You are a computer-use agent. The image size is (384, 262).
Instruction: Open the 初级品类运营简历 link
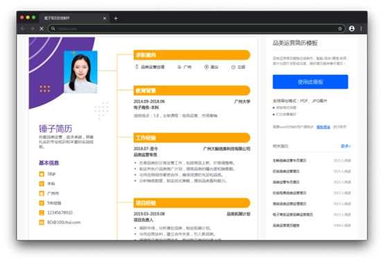(286, 171)
